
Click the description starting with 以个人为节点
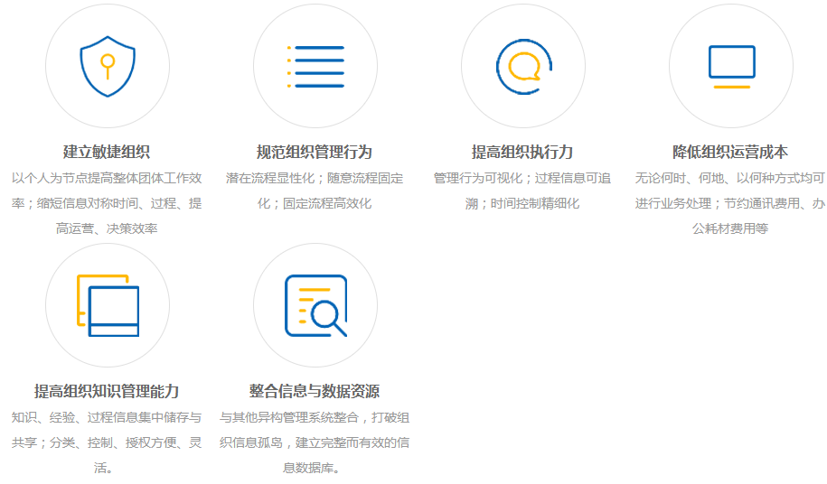tap(107, 203)
